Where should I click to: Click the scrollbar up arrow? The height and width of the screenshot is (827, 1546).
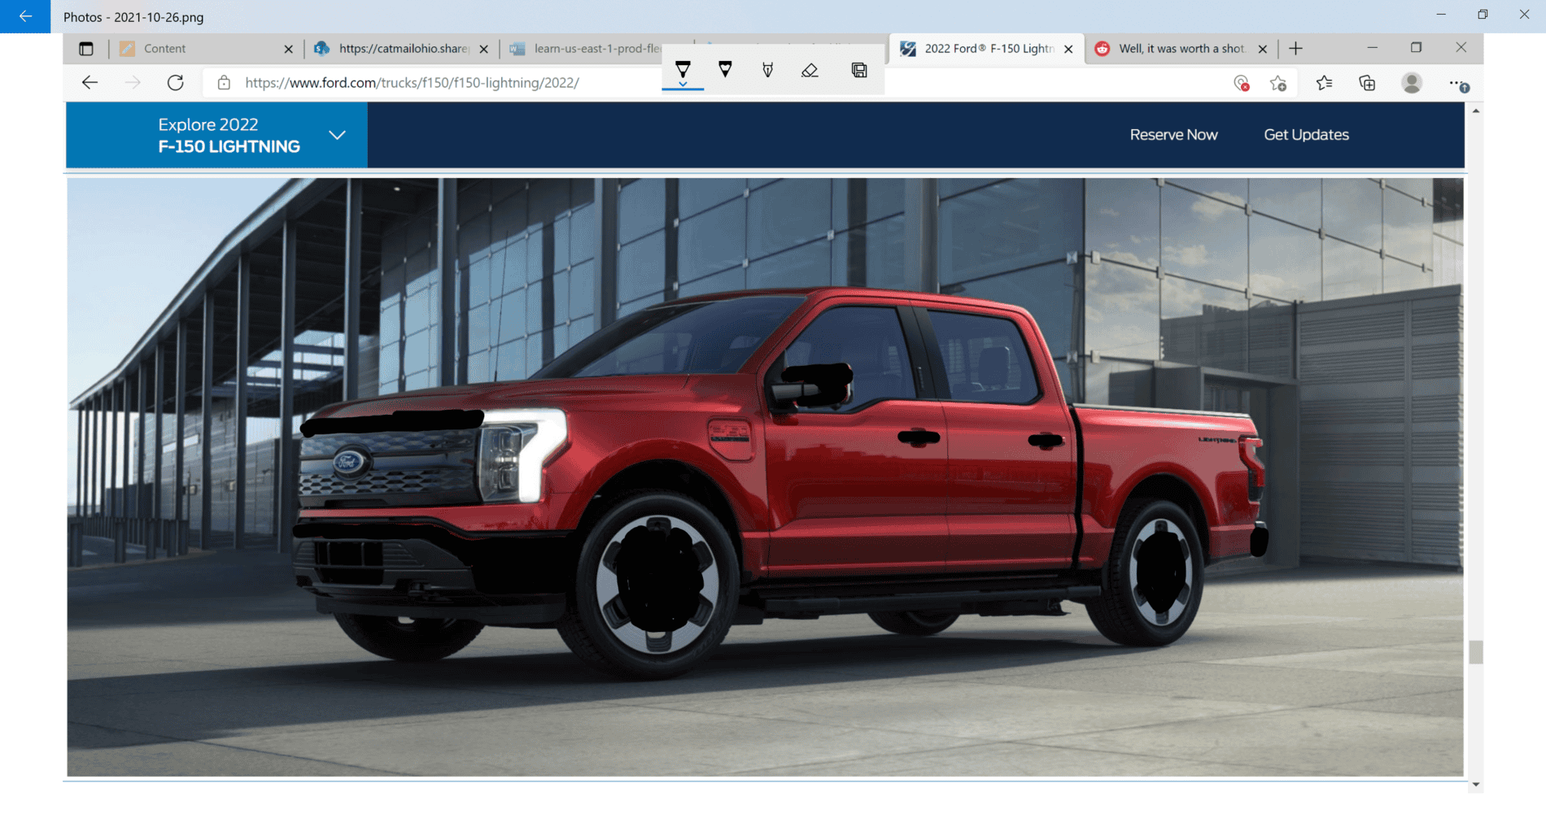[1476, 111]
